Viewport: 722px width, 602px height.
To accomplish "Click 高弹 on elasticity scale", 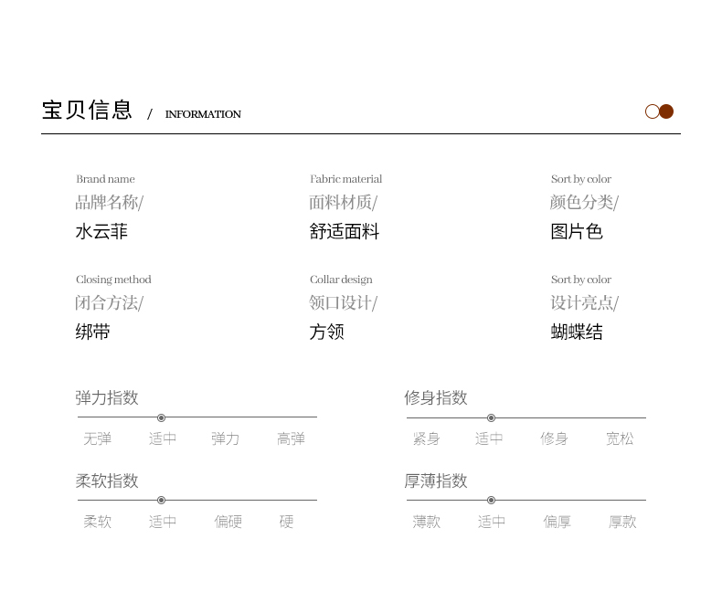I will point(291,438).
